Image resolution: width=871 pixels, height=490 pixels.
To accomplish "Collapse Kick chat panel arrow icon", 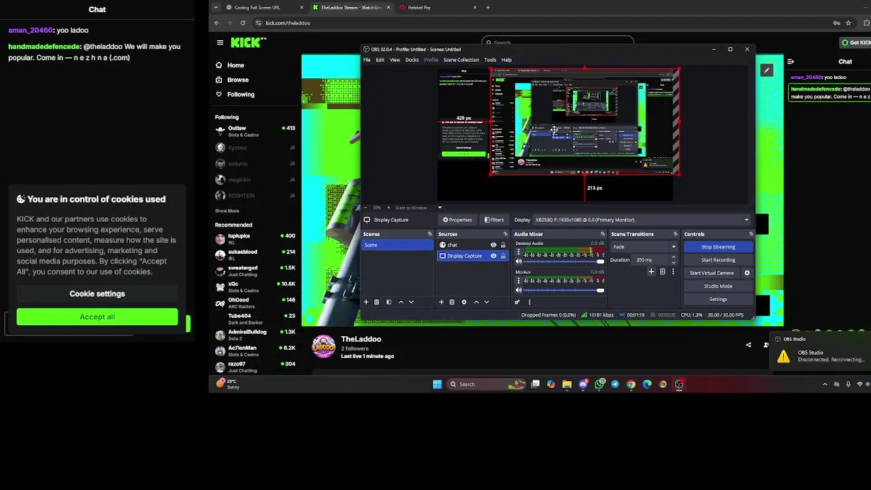I will coord(790,61).
